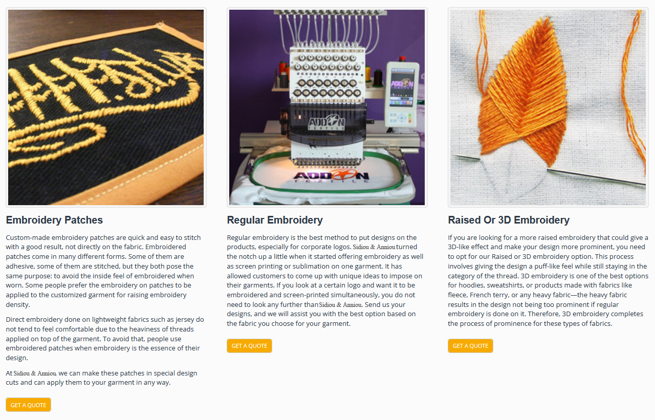The height and width of the screenshot is (420, 655).
Task: Open the embroidery machine photo thumbnail
Action: click(327, 107)
